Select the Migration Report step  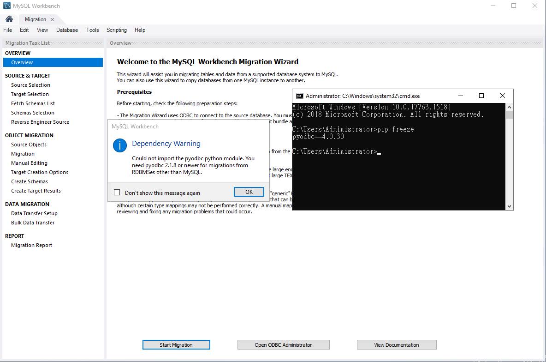click(x=32, y=245)
